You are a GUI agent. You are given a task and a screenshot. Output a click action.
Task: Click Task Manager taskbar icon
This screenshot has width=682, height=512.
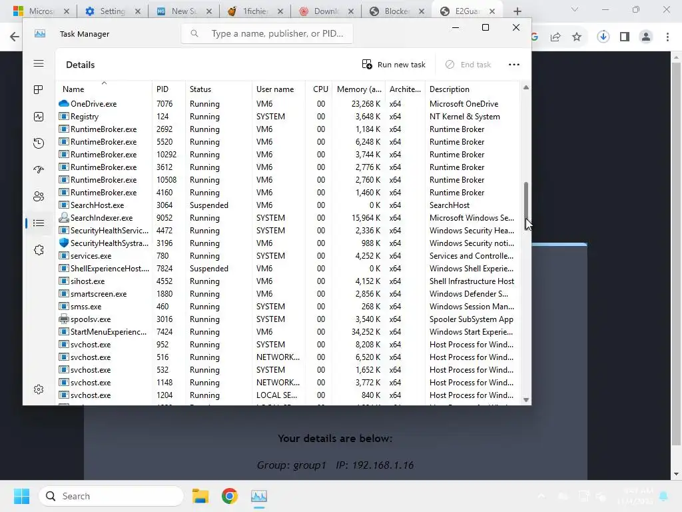(259, 496)
